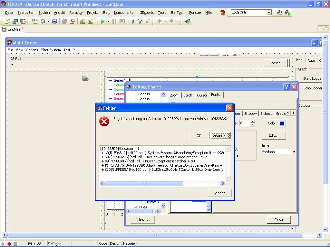Switch to the Historie tab

[129, 244]
